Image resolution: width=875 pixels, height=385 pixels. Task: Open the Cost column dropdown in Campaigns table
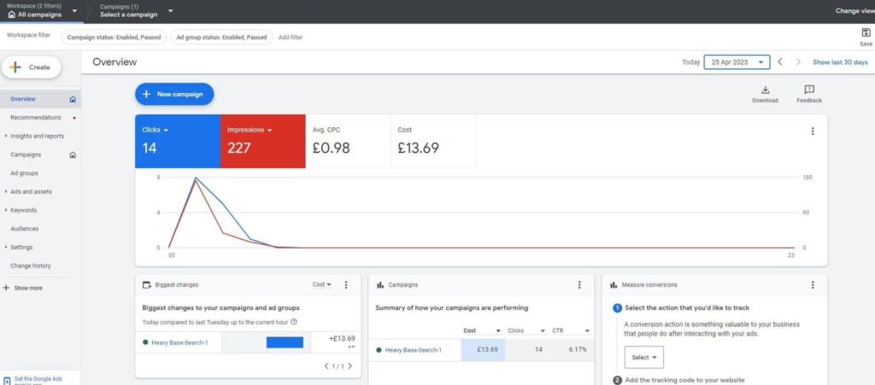(x=482, y=331)
